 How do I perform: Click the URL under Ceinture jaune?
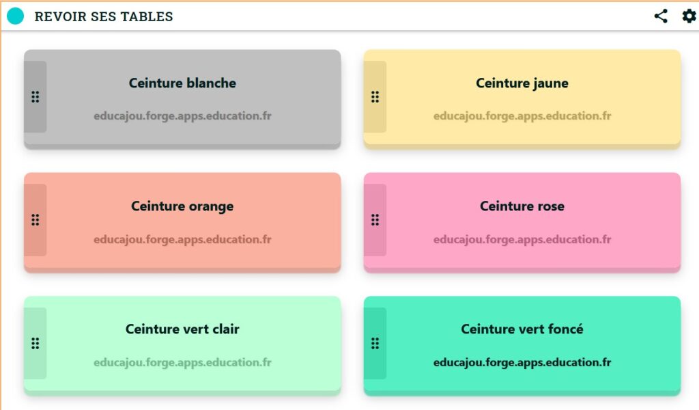(x=522, y=116)
